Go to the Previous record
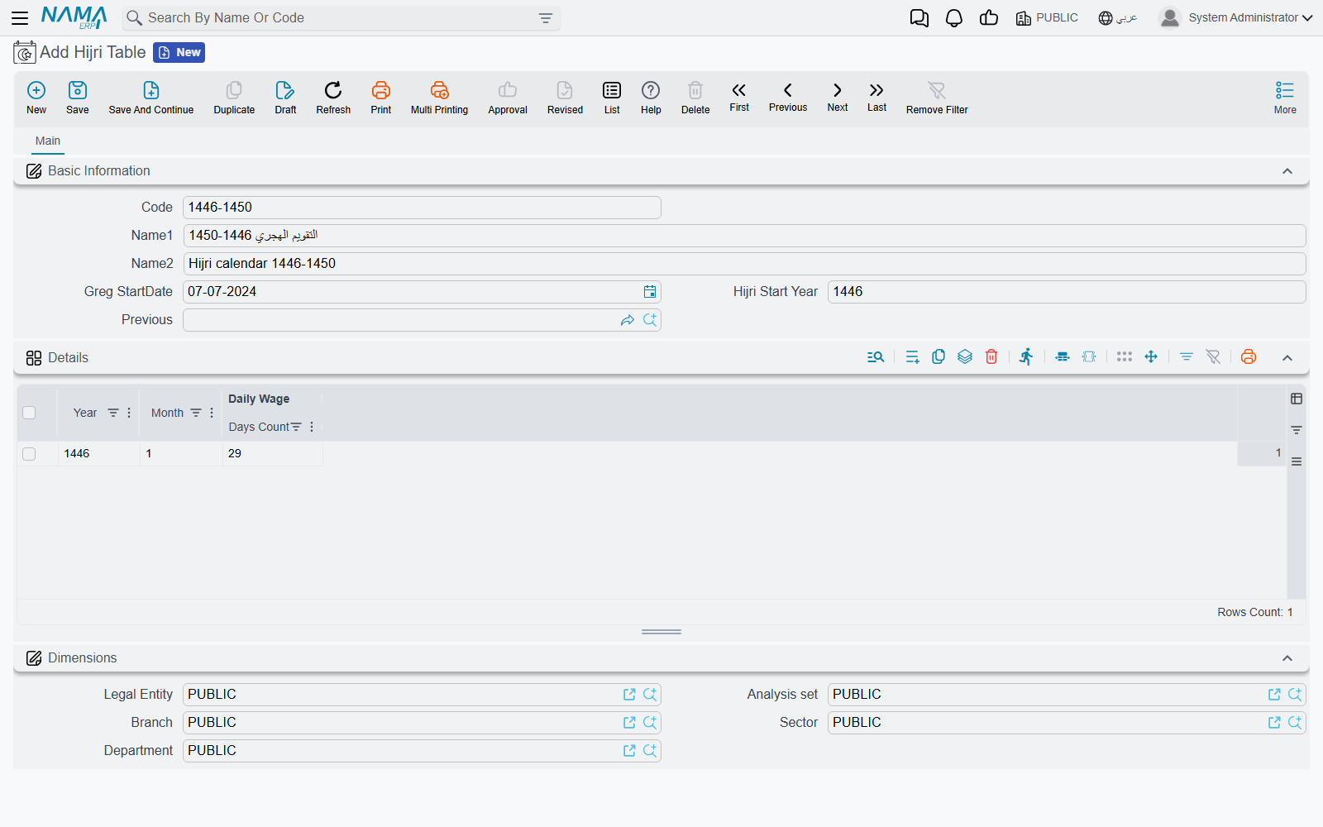 (x=788, y=97)
